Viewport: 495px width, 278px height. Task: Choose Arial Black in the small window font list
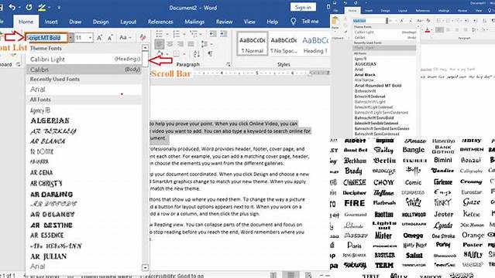pos(365,75)
